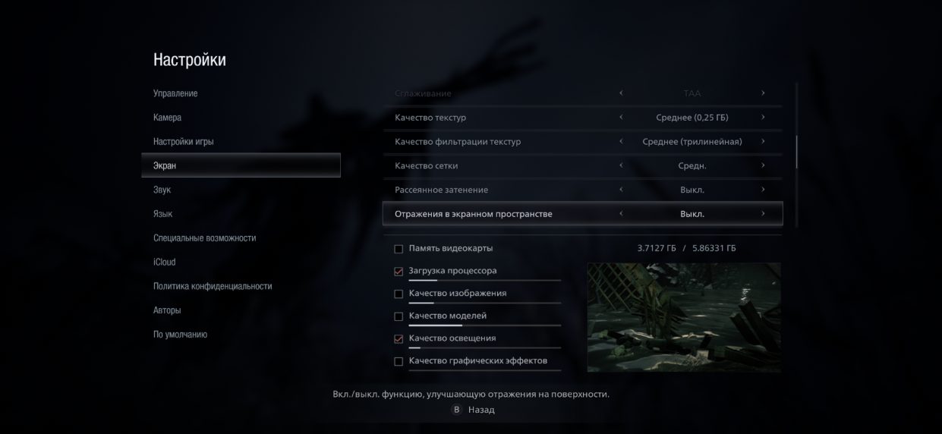Click the left arrow for Качество текстур

(x=621, y=118)
